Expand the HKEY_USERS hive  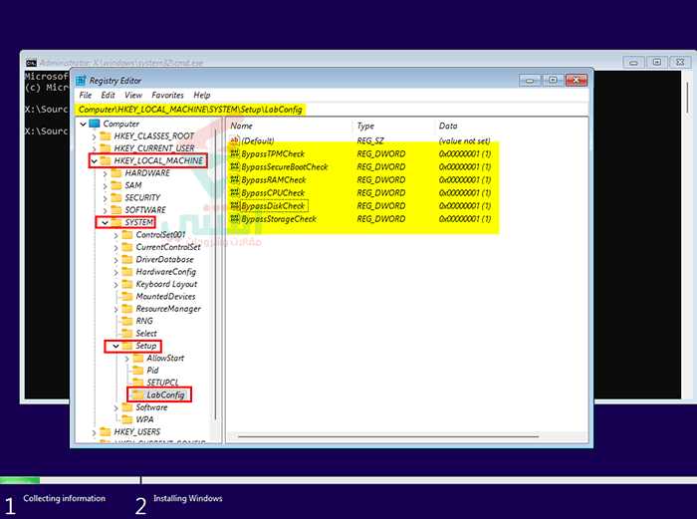tap(95, 432)
